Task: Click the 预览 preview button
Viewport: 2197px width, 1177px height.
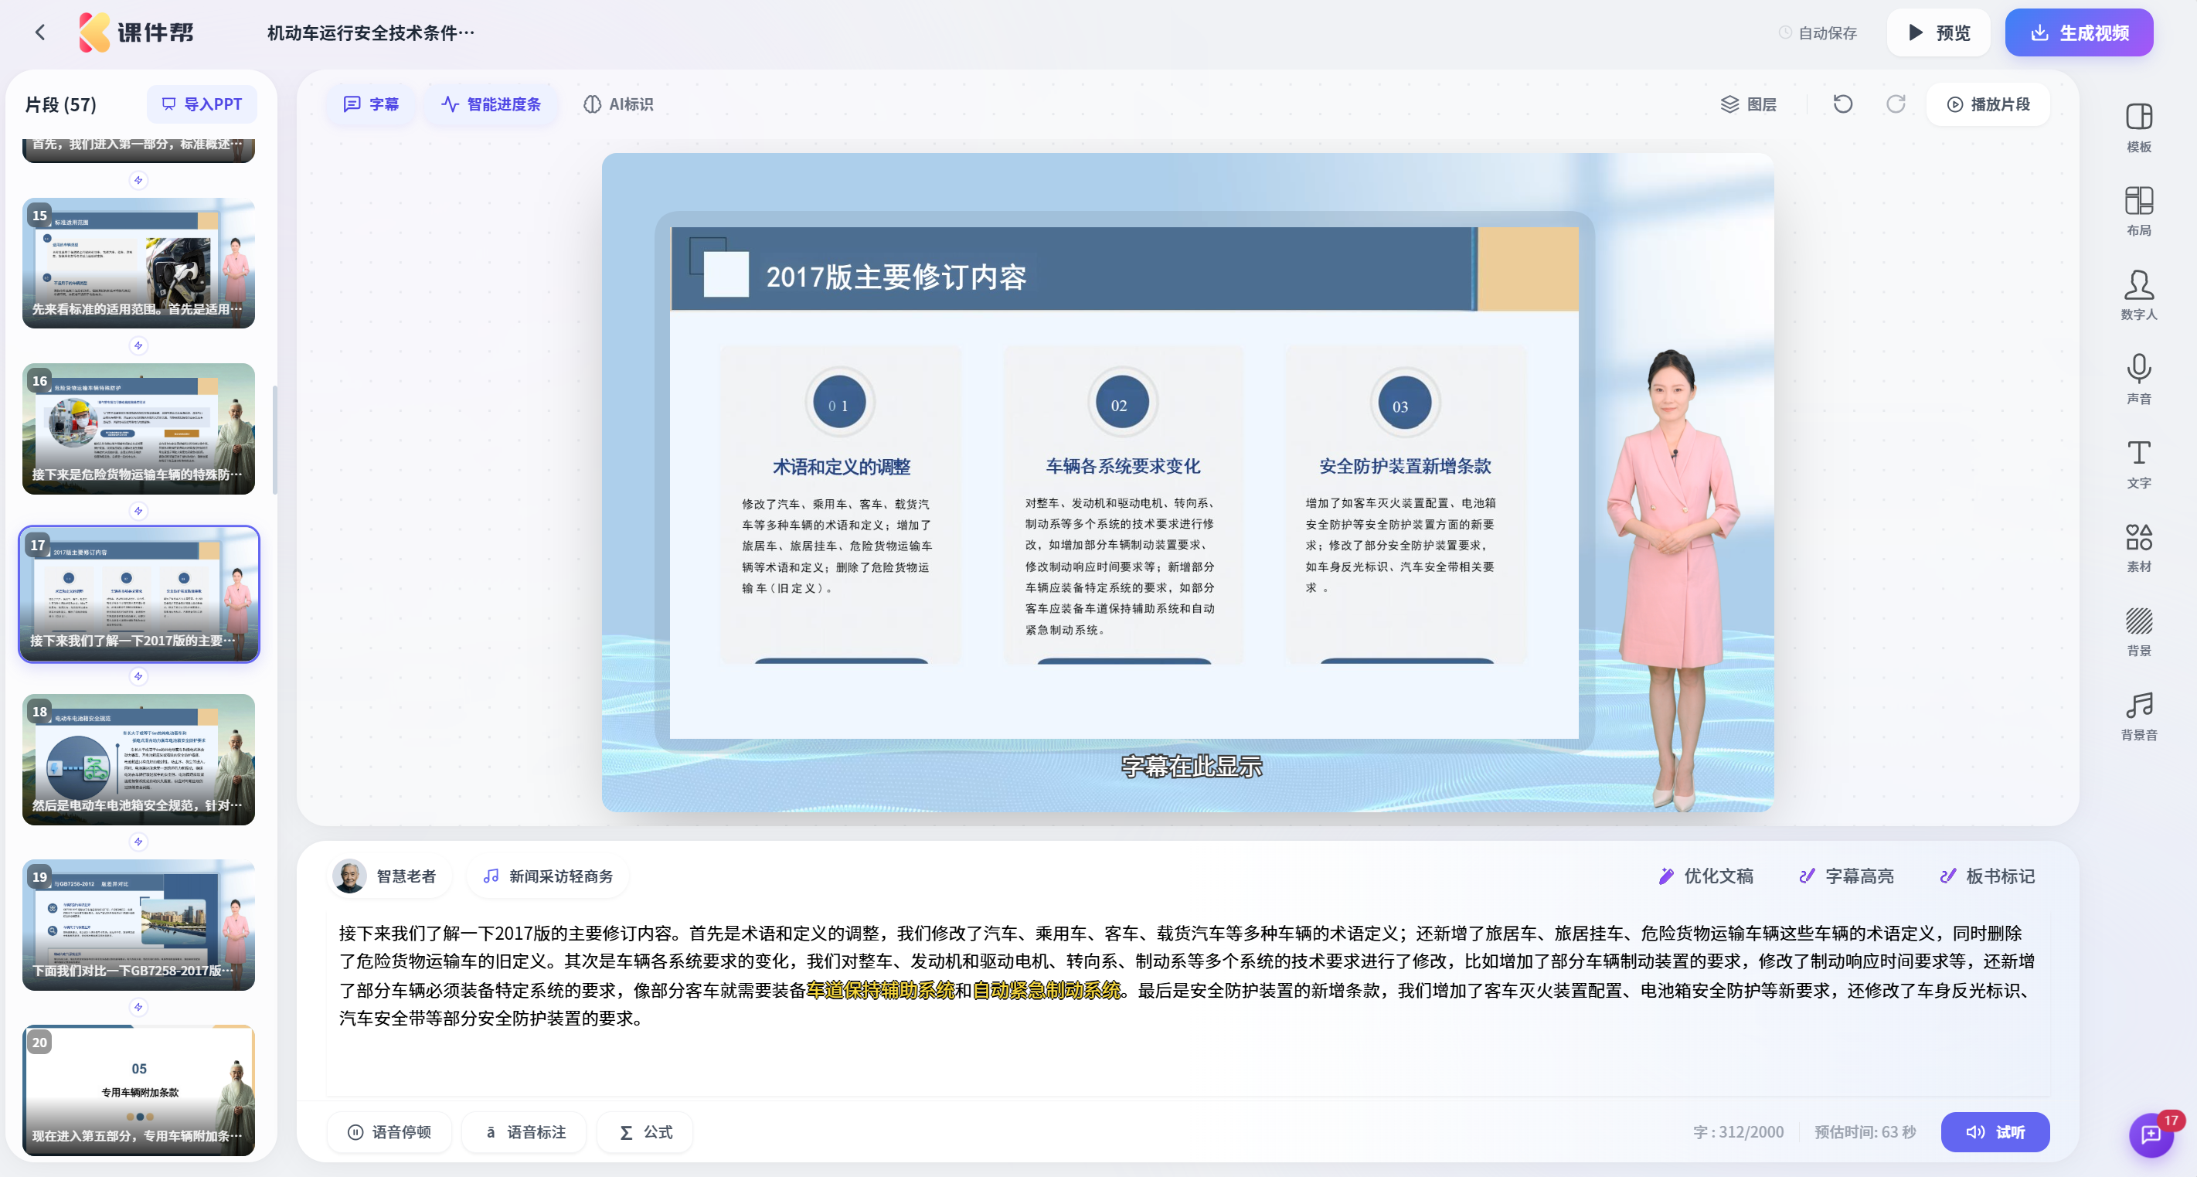Action: [1937, 32]
